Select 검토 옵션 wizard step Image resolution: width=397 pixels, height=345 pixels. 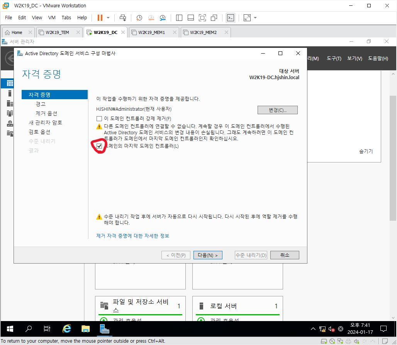39,132
